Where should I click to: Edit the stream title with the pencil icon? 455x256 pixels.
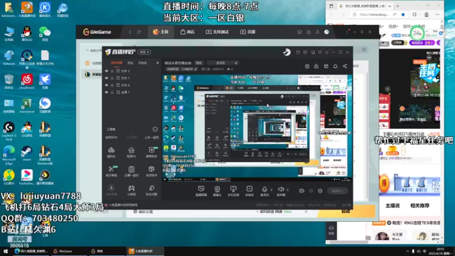[236, 63]
